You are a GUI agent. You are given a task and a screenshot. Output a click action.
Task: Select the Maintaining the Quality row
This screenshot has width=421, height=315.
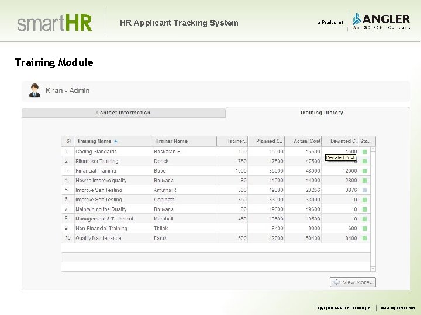tap(216, 209)
